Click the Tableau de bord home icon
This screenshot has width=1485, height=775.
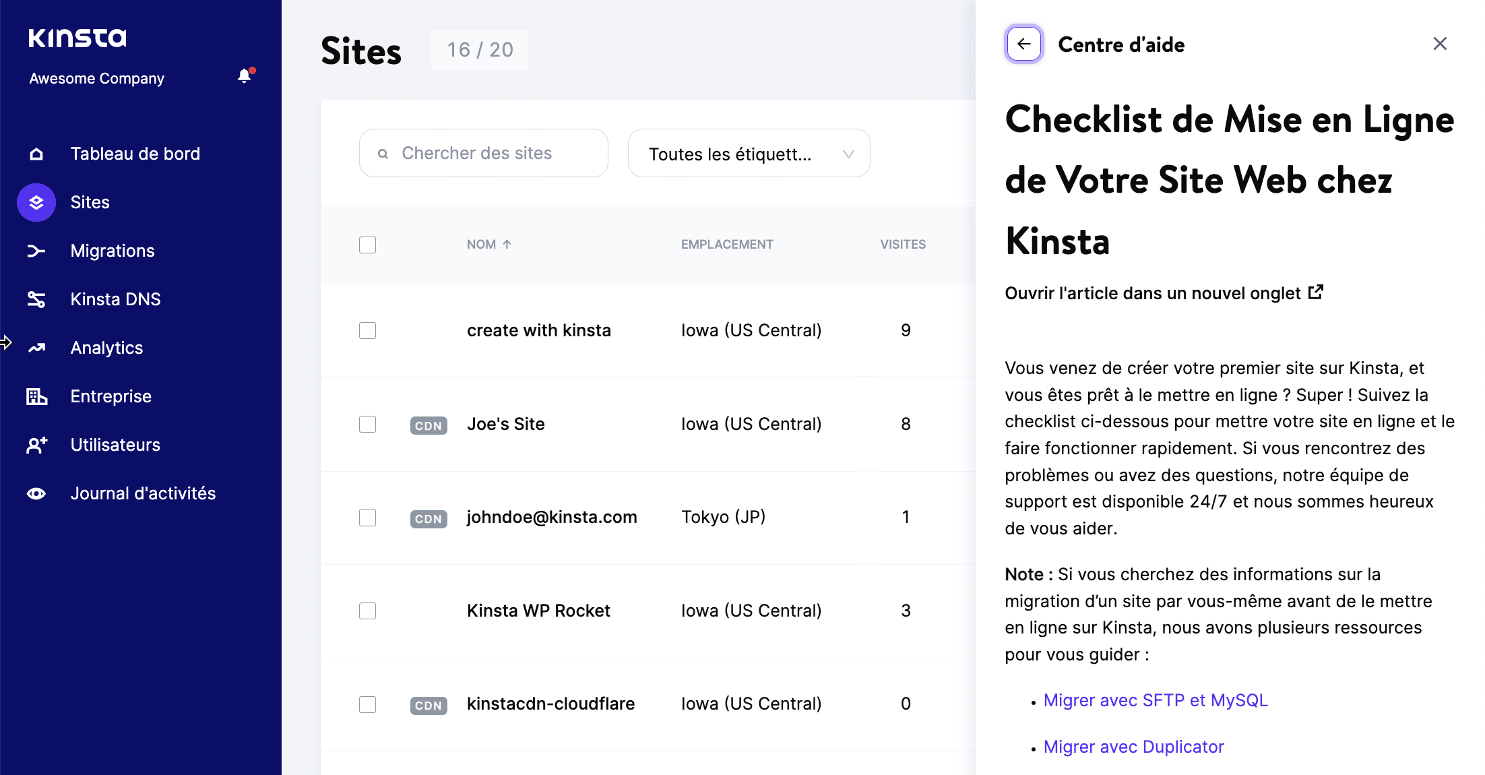click(36, 154)
